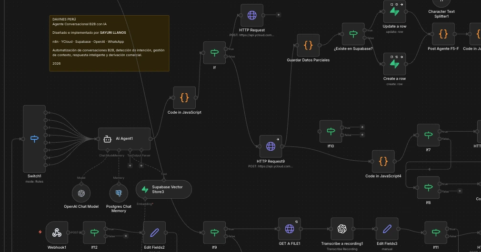Image resolution: width=481 pixels, height=252 pixels.
Task: Open the Code in JavaScript4 node
Action: click(383, 161)
